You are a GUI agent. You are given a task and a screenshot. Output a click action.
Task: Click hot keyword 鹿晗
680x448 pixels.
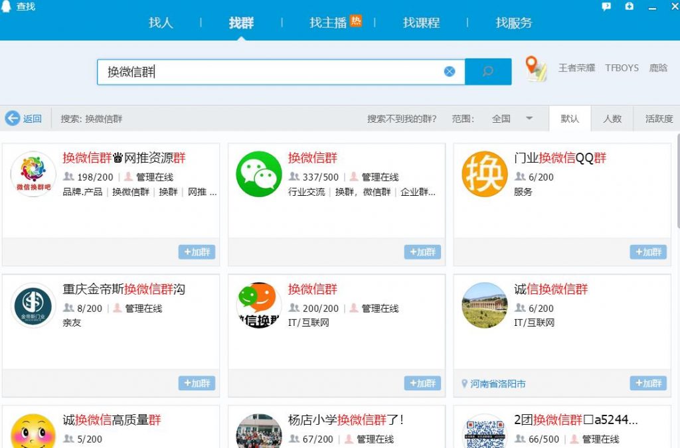click(x=658, y=68)
